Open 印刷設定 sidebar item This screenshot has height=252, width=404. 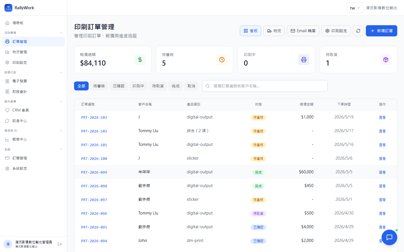click(x=33, y=62)
